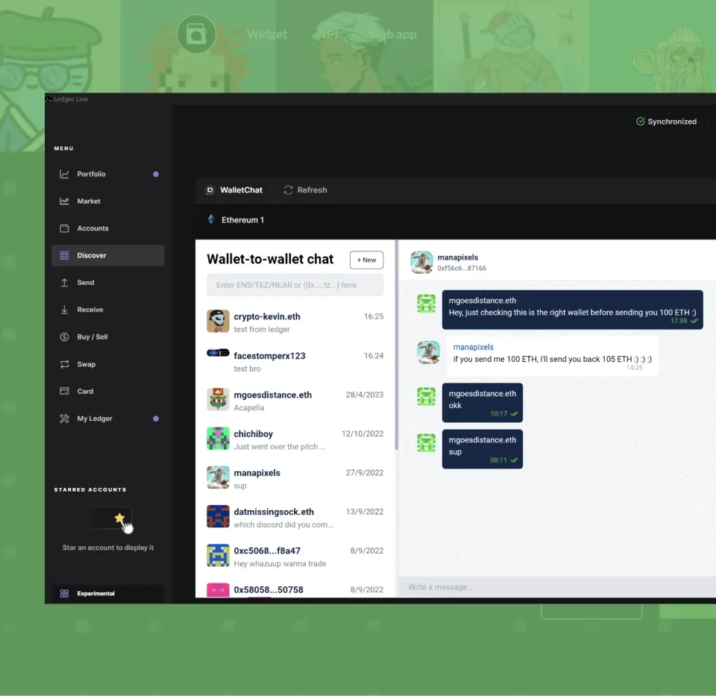The width and height of the screenshot is (716, 696).
Task: Click chichiboy pixel avatar
Action: coord(219,439)
